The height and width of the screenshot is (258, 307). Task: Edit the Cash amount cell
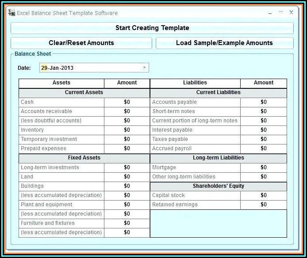coord(127,102)
